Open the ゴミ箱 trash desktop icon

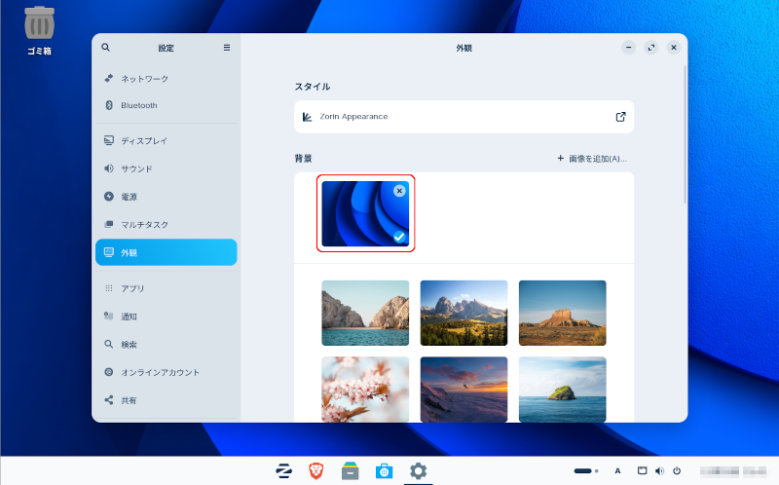(39, 31)
